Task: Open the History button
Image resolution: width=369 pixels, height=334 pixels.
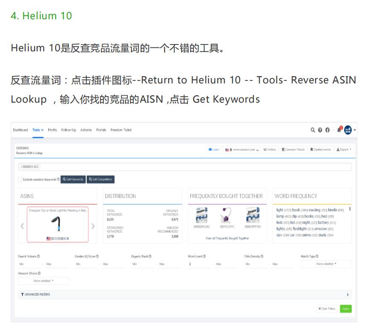Action: coord(270,150)
